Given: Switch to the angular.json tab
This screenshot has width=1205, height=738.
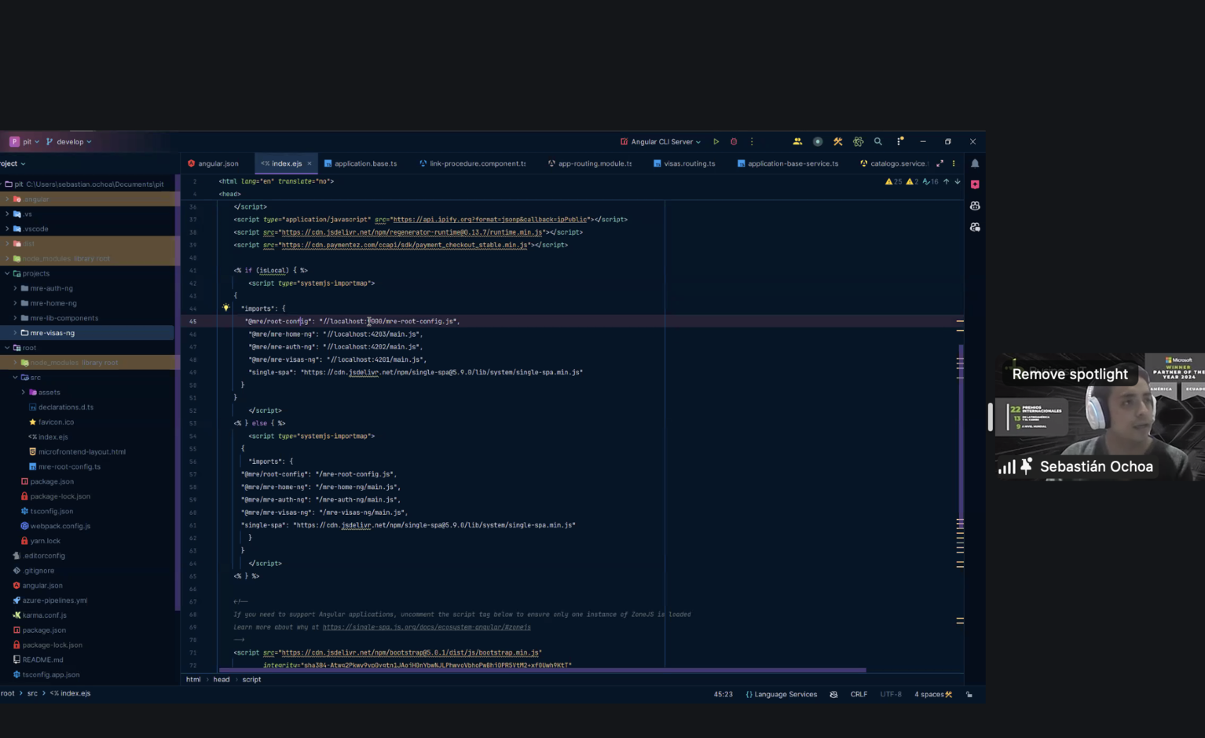Looking at the screenshot, I should (213, 163).
